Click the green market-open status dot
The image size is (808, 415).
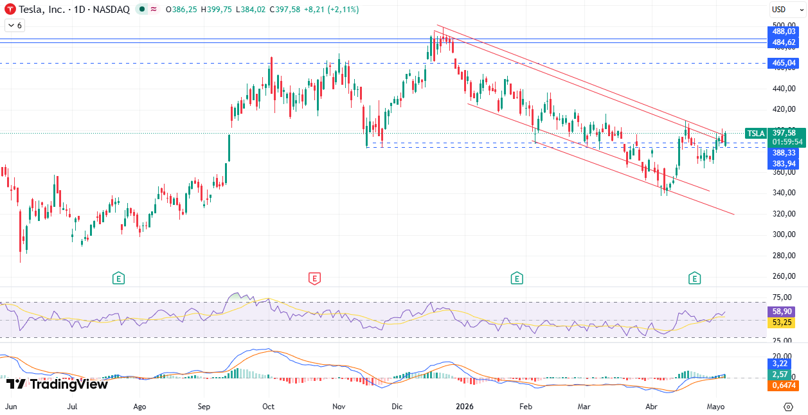pyautogui.click(x=141, y=10)
